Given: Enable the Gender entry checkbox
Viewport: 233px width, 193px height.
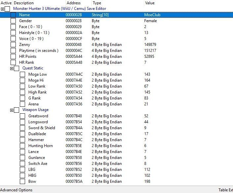Looking at the screenshot, I should click(x=13, y=21).
